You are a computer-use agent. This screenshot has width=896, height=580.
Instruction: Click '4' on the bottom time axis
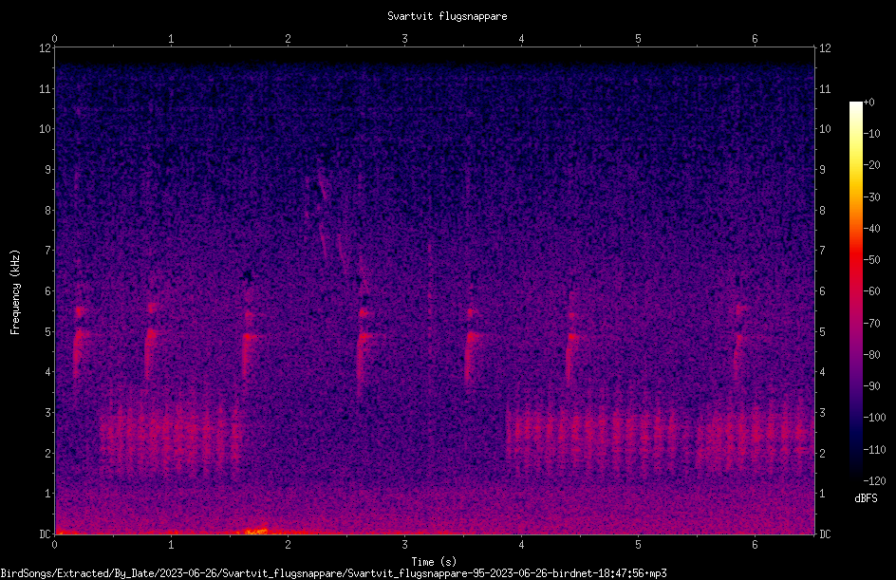pyautogui.click(x=521, y=545)
